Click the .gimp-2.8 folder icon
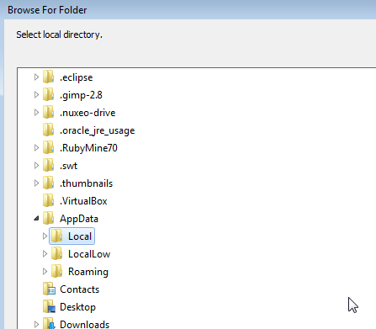This screenshot has width=376, height=329. (48, 94)
